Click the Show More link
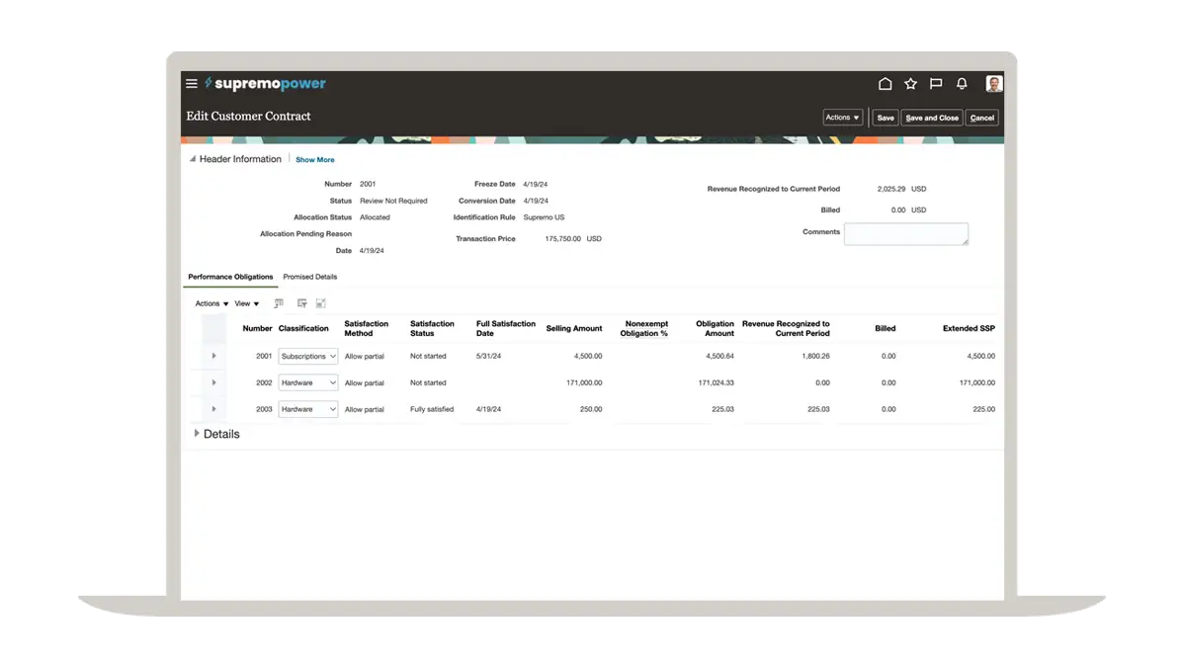1183x668 pixels. [x=315, y=160]
